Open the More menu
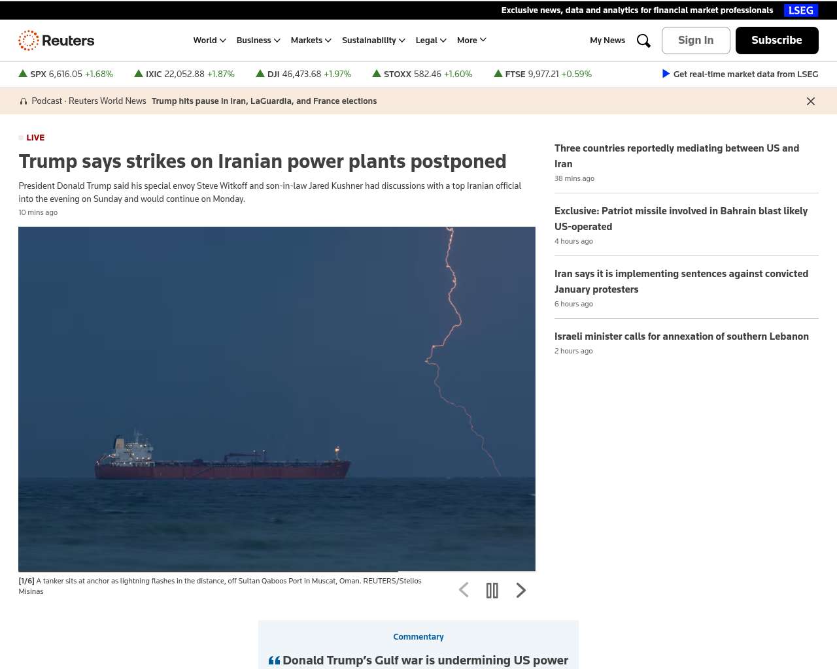The image size is (837, 669). coord(471,41)
